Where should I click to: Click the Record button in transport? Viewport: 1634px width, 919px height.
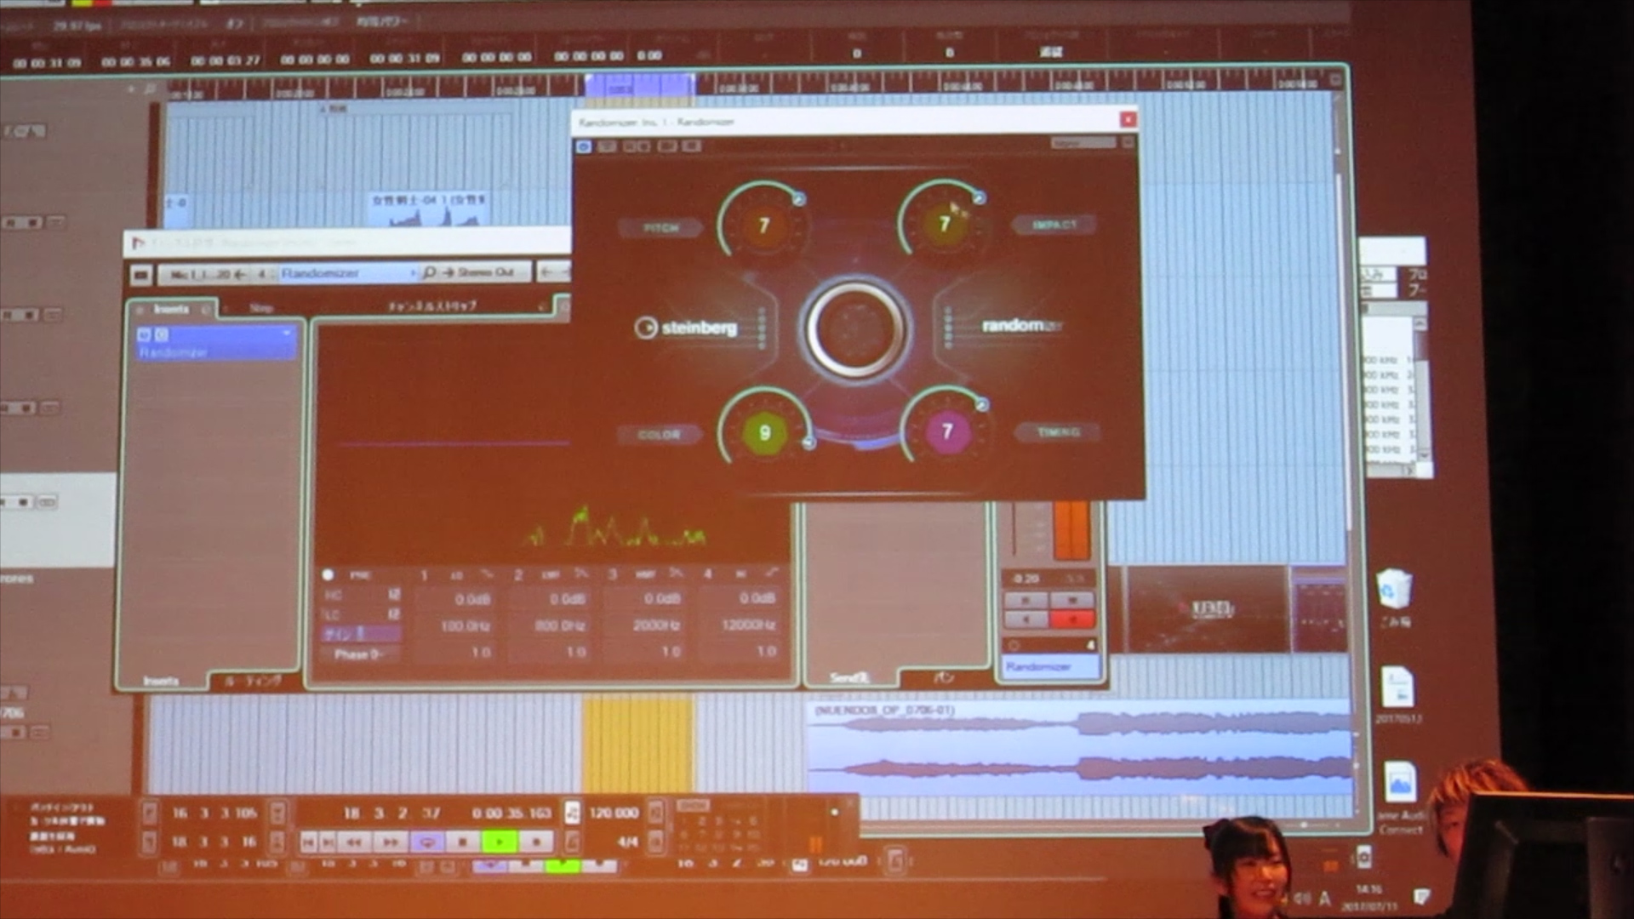pyautogui.click(x=536, y=842)
